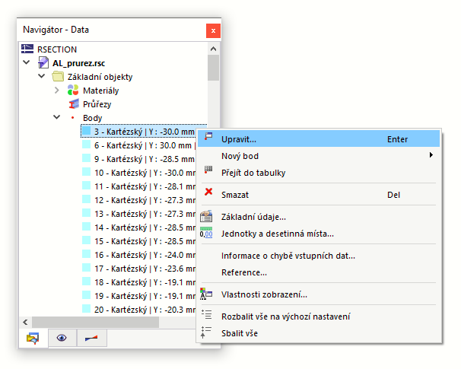
Task: Select point 14 - Kartézský row
Action: tap(138, 227)
